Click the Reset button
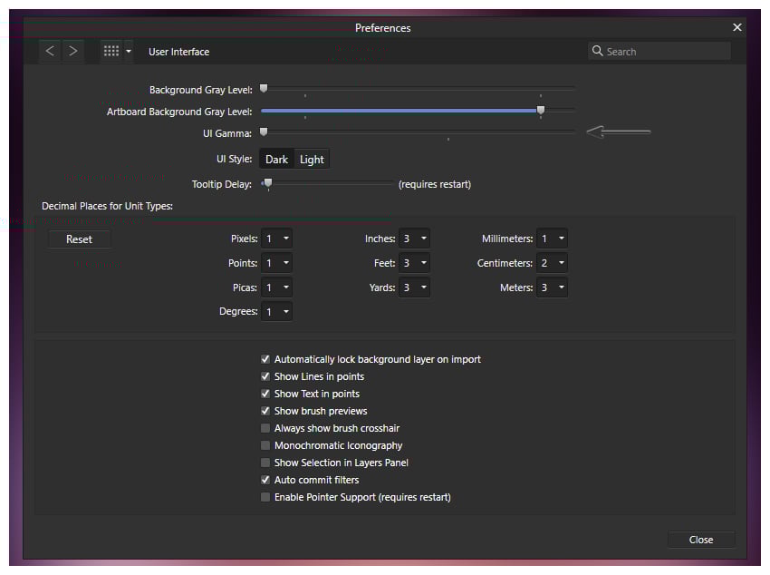The height and width of the screenshot is (575, 770). (x=79, y=239)
